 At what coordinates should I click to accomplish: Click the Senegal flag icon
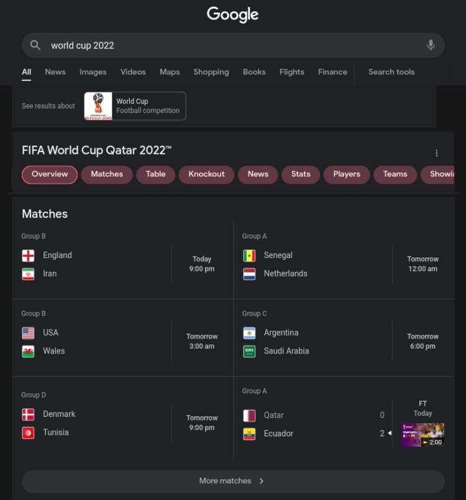249,256
